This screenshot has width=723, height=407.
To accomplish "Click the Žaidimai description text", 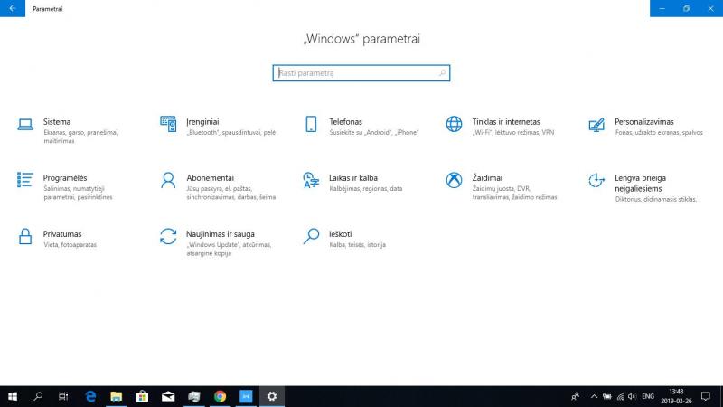I will (x=514, y=193).
